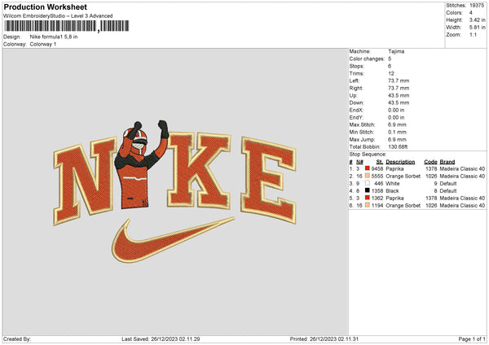Image resolution: width=489 pixels, height=345 pixels.
Task: Click the Colors value 4
Action: (x=470, y=13)
